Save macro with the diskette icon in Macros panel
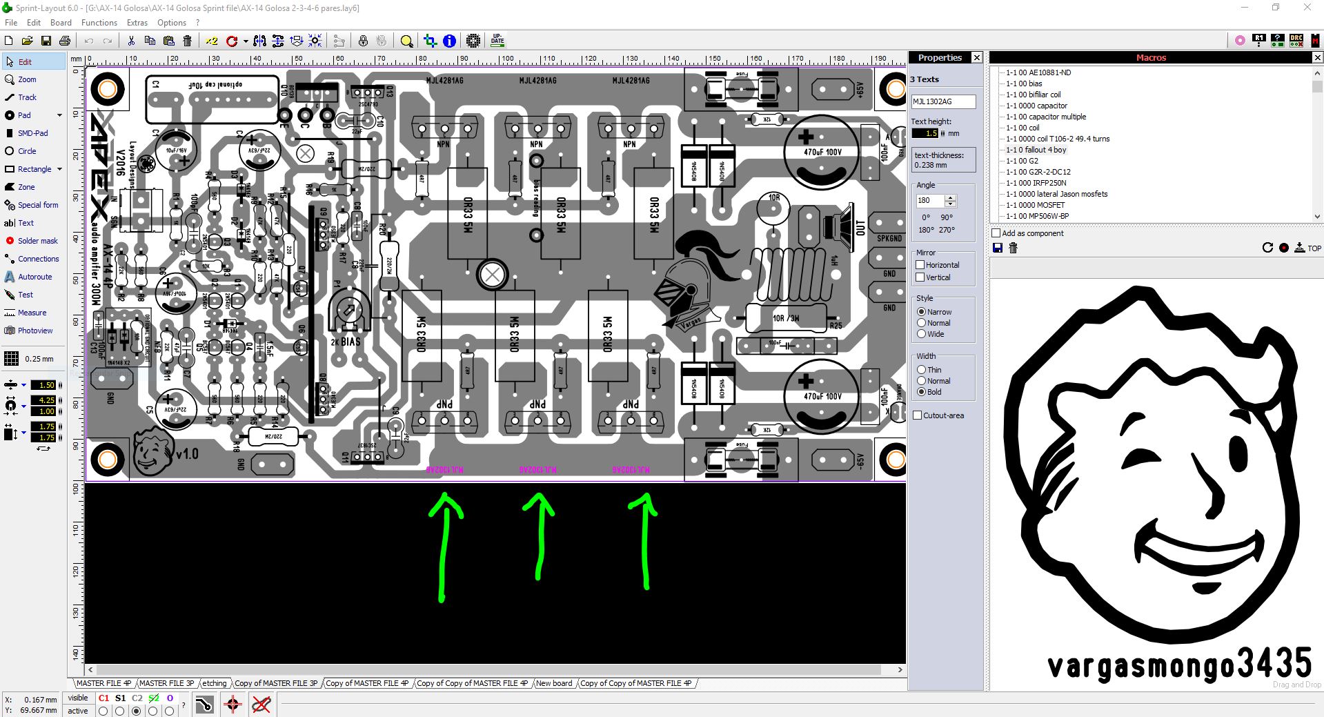Screen dimensions: 1324x717 [997, 248]
